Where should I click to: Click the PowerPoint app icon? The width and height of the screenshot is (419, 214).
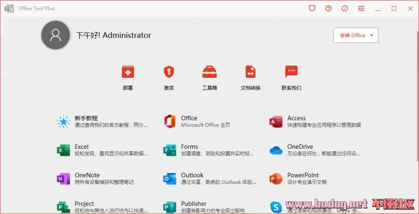click(276, 179)
